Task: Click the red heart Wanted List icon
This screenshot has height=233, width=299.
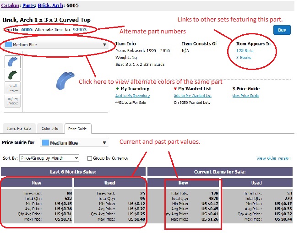Action: [175, 89]
